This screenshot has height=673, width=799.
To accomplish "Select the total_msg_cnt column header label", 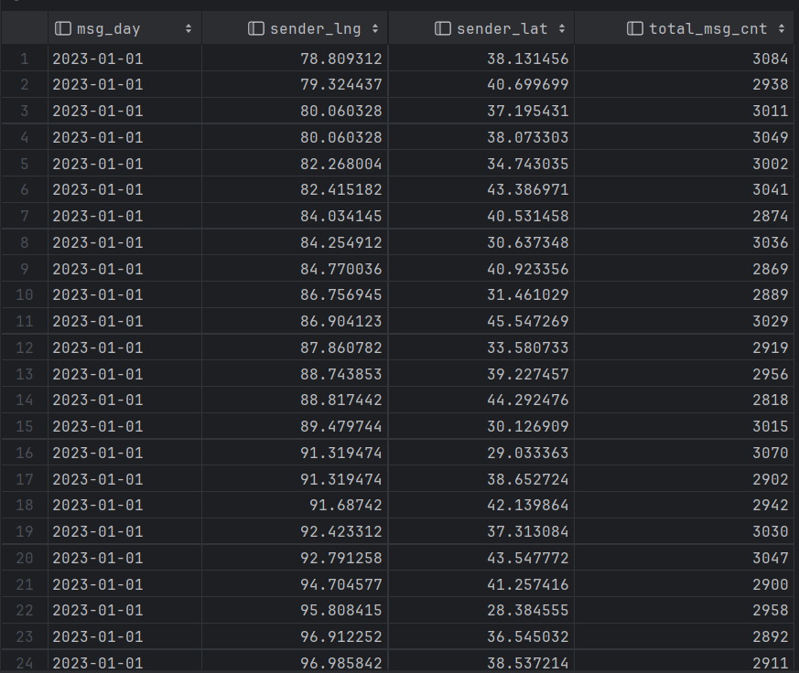I will click(x=708, y=29).
